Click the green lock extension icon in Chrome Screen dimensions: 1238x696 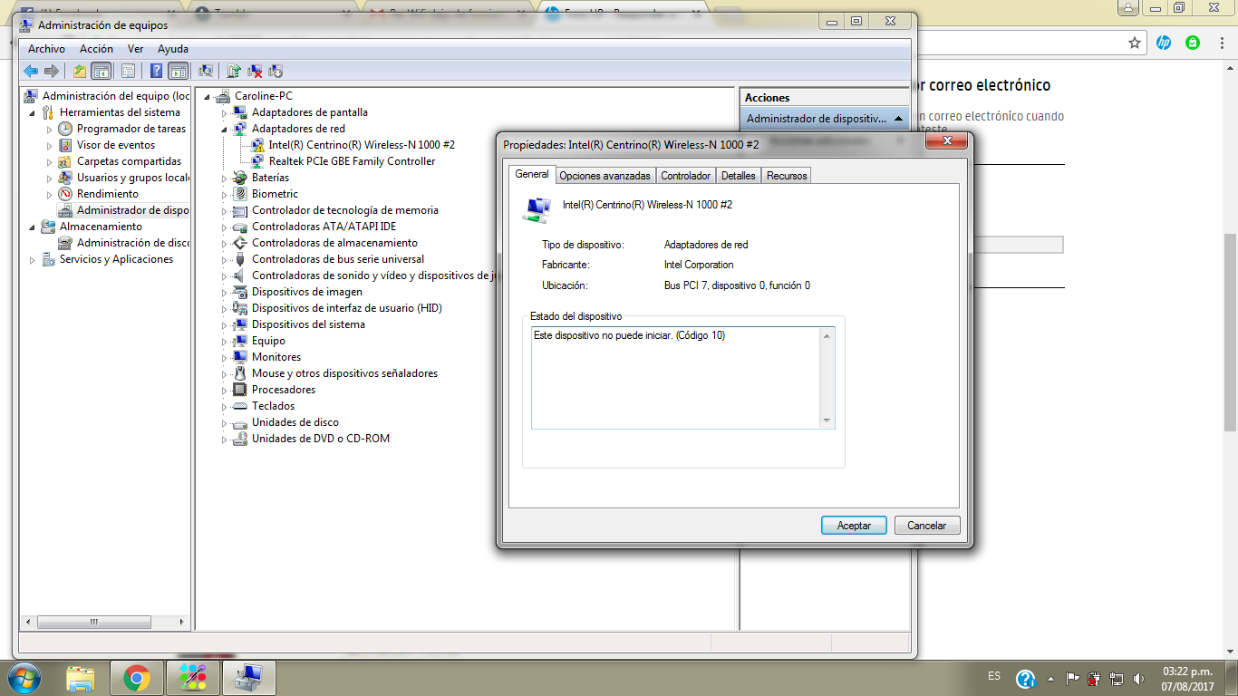[x=1193, y=43]
